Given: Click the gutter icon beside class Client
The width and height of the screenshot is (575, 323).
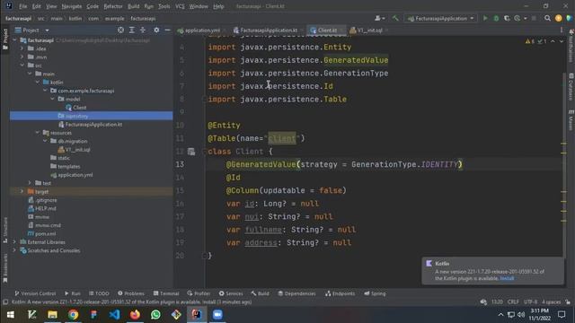Looking at the screenshot, I should pos(191,152).
